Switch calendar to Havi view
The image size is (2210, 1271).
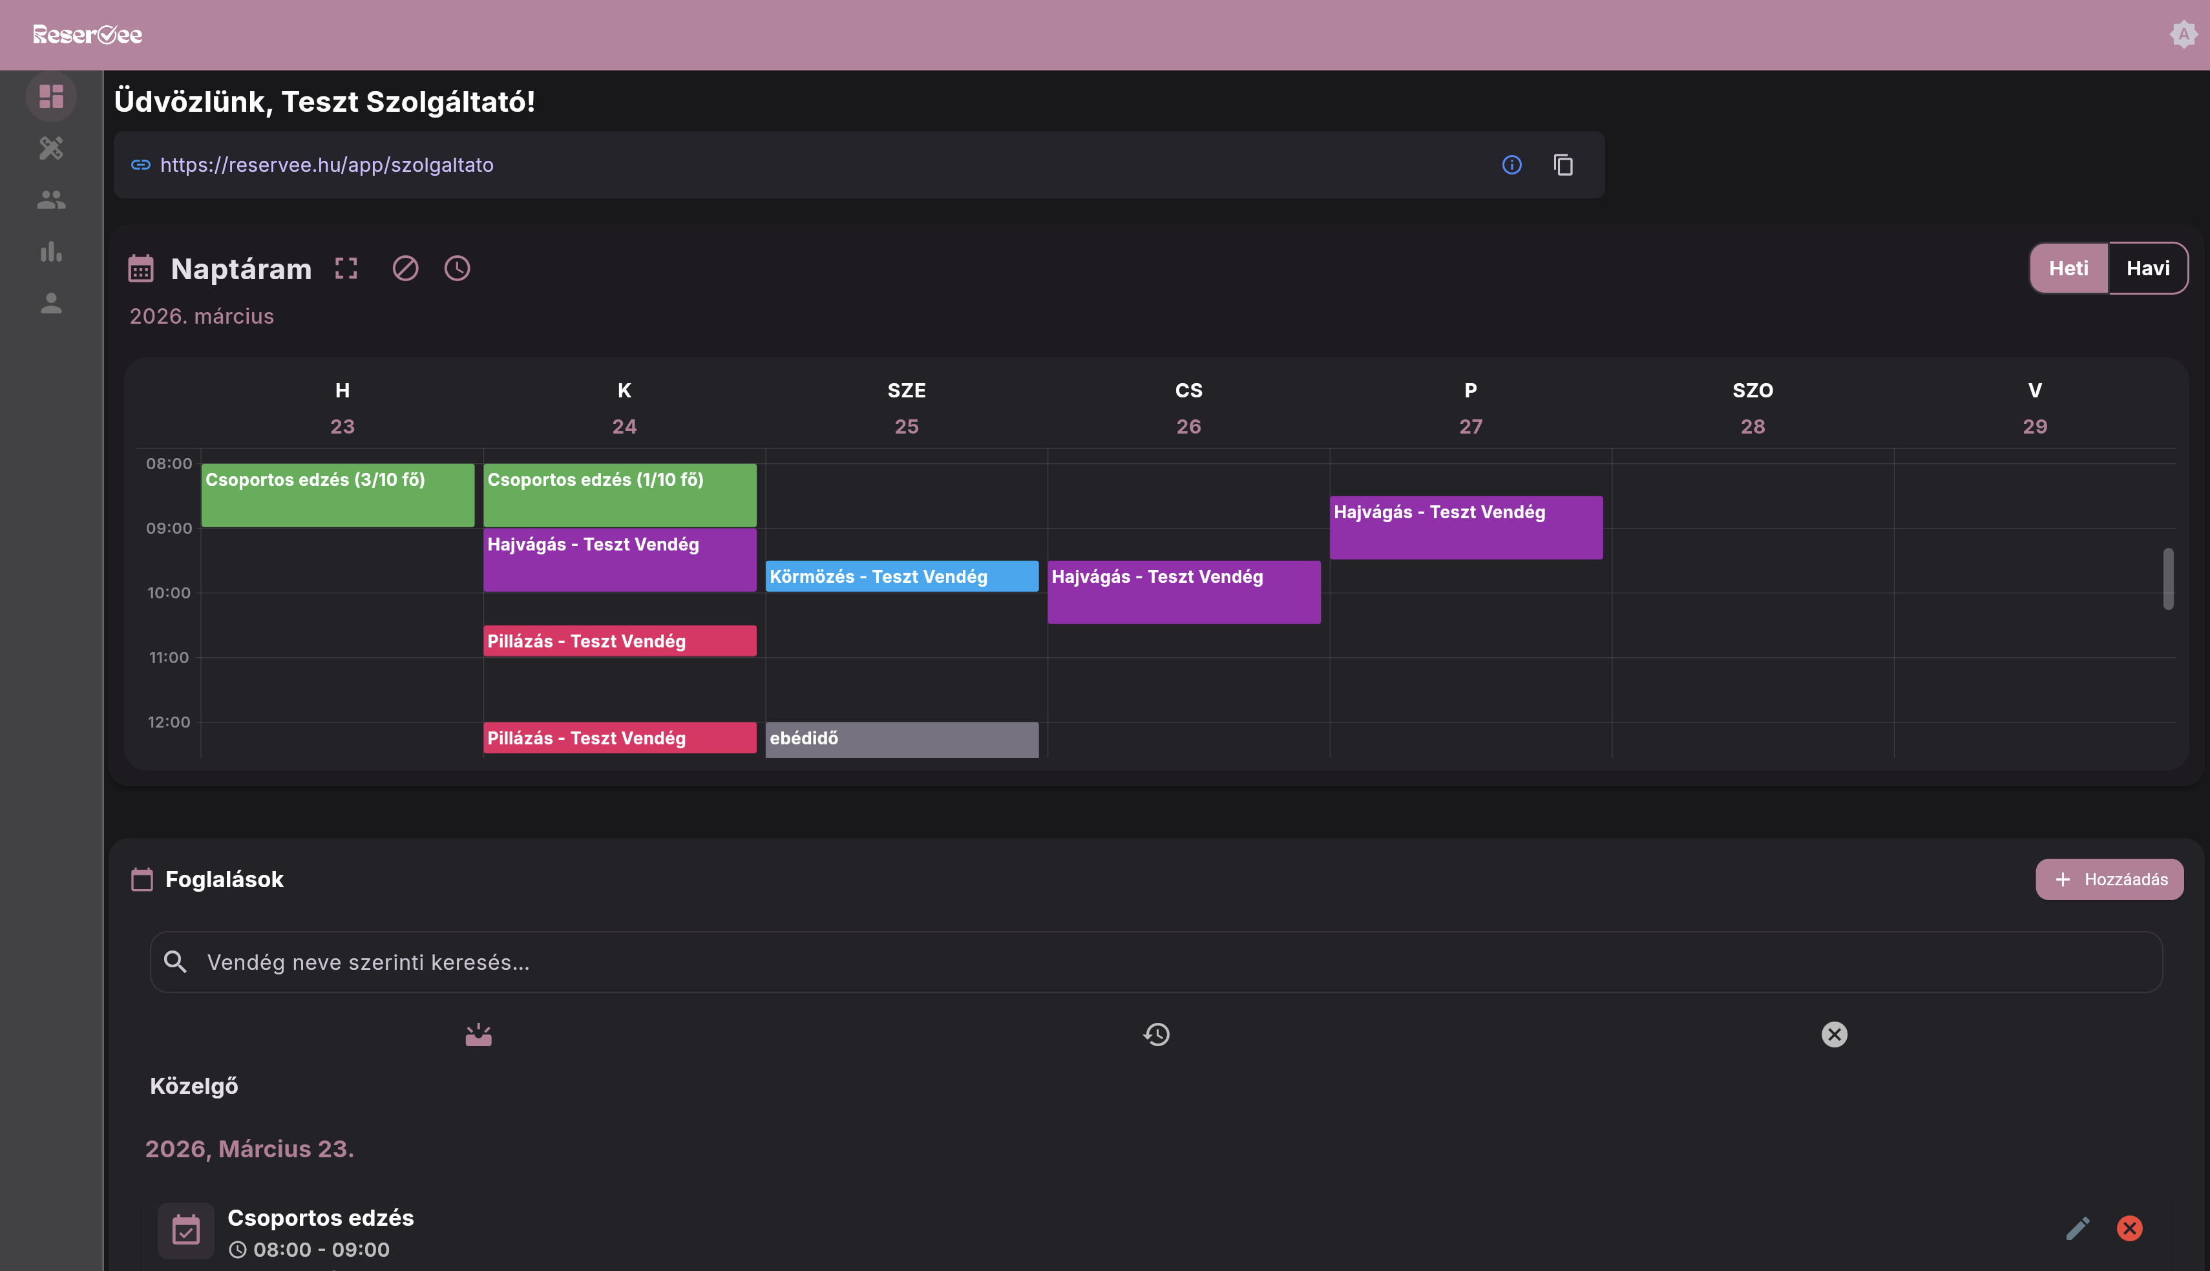2147,268
